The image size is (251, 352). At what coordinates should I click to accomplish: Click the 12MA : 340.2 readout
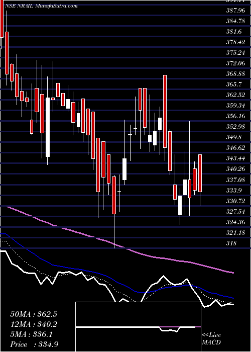(34, 324)
